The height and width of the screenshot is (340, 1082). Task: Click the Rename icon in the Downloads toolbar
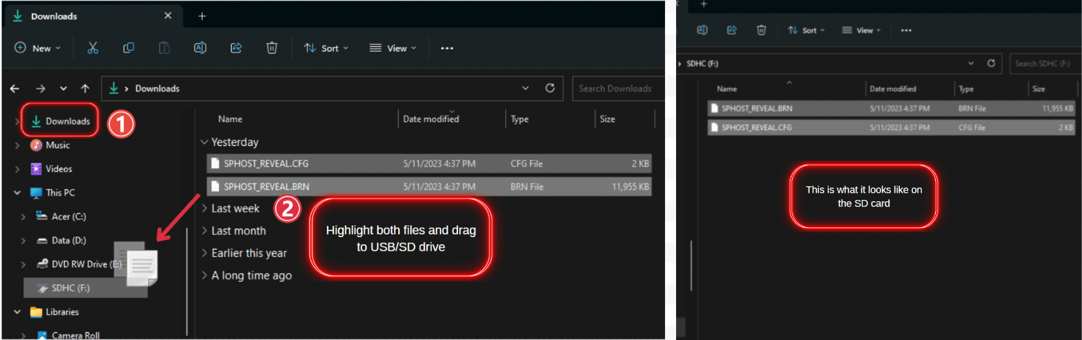coord(200,48)
